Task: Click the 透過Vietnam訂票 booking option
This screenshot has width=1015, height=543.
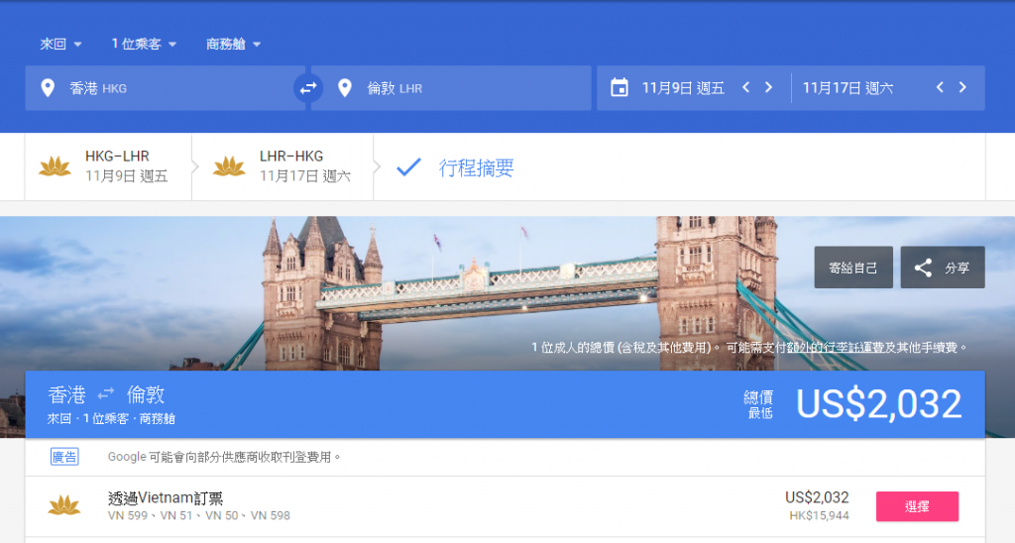Action: click(x=166, y=498)
